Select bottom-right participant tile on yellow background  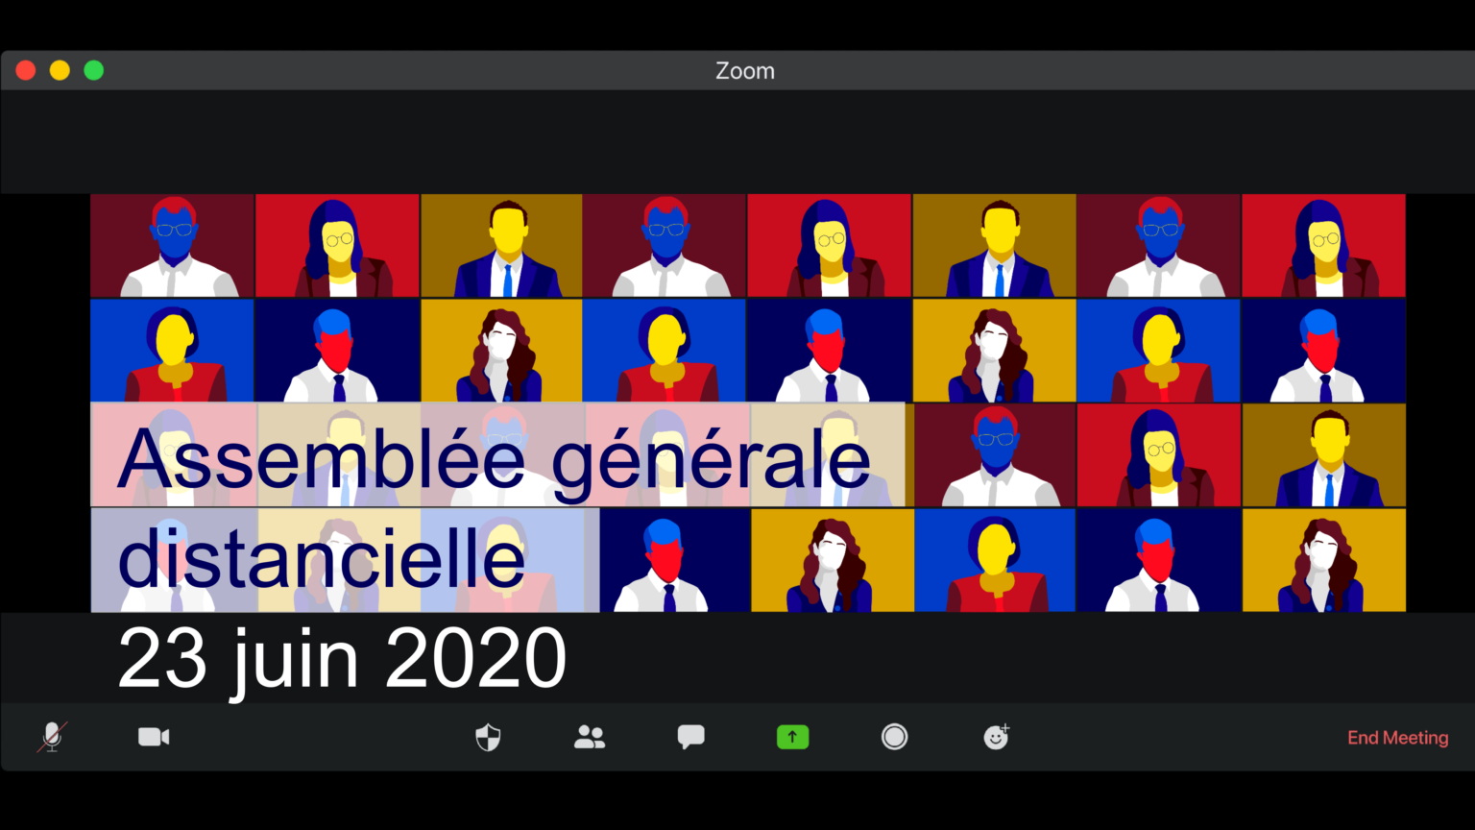pos(1323,560)
